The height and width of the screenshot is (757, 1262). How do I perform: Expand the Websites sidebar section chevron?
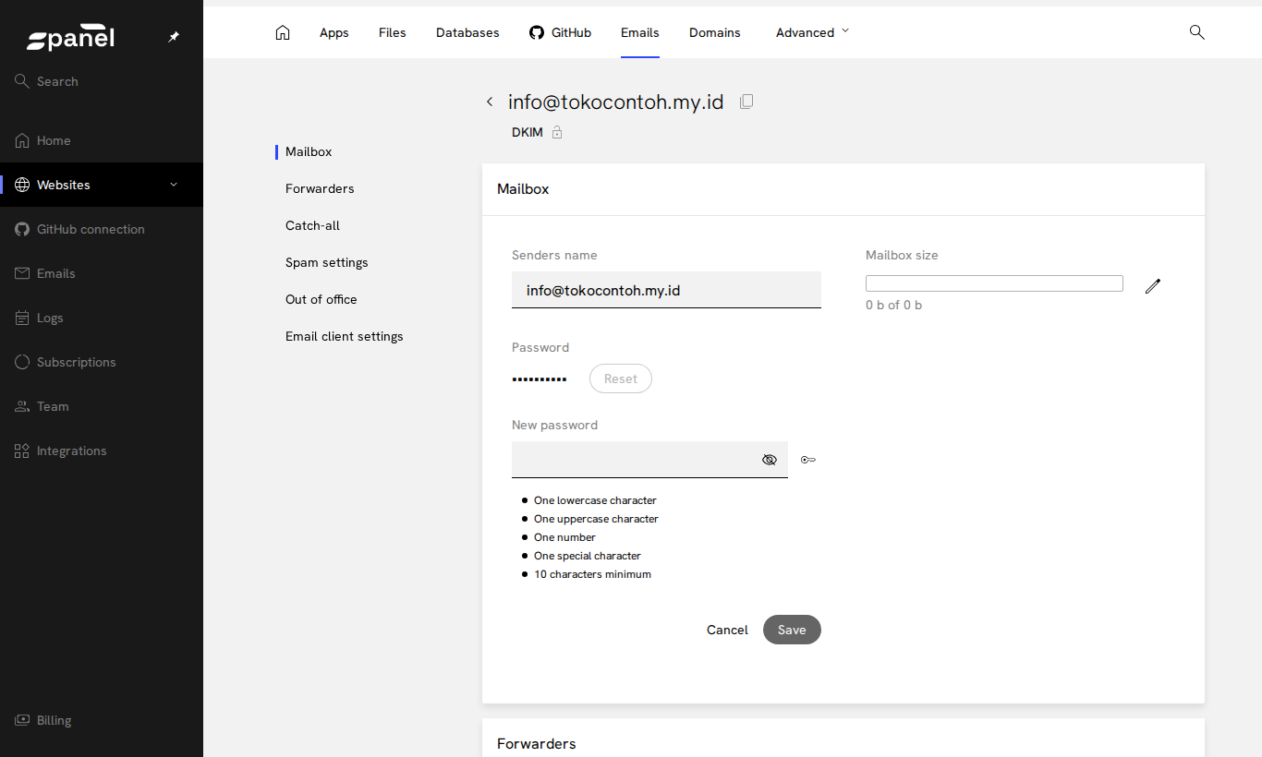click(x=174, y=185)
